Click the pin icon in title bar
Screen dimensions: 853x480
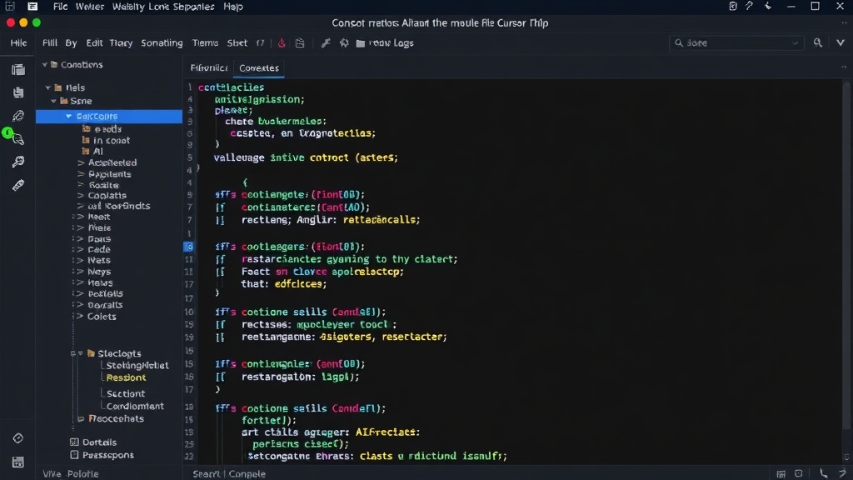click(750, 6)
